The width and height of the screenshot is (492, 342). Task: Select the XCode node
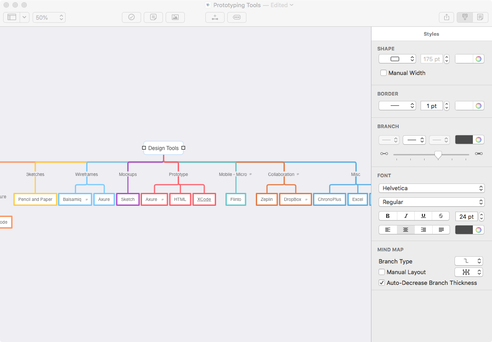204,199
